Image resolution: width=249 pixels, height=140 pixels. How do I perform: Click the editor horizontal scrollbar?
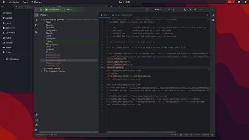coord(141,132)
